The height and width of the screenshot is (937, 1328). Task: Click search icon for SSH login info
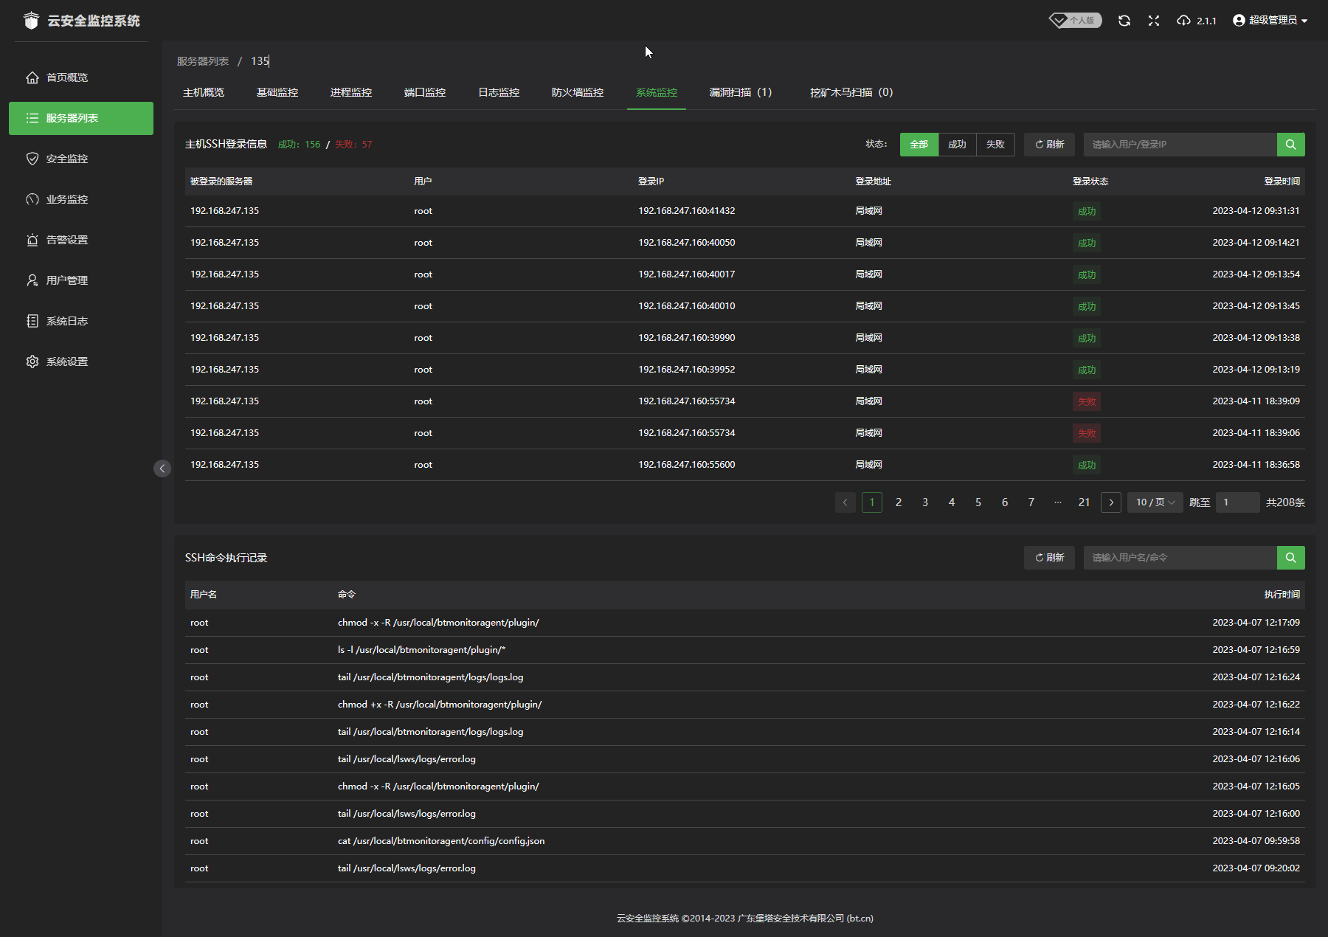[1290, 145]
